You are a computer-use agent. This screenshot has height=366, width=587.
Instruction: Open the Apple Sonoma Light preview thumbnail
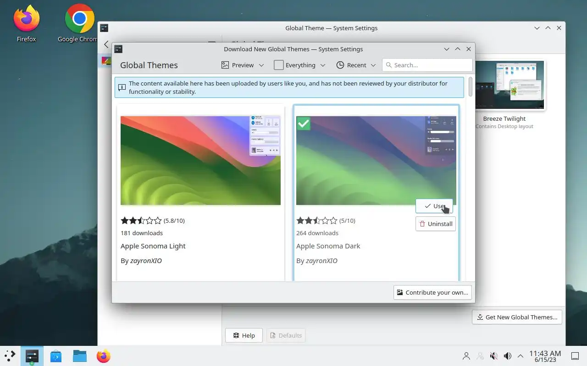(x=200, y=160)
